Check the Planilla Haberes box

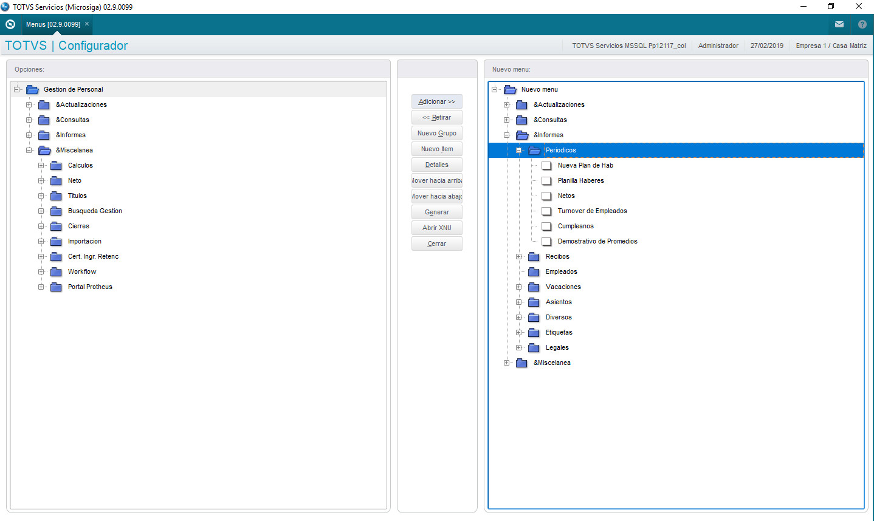(x=546, y=180)
